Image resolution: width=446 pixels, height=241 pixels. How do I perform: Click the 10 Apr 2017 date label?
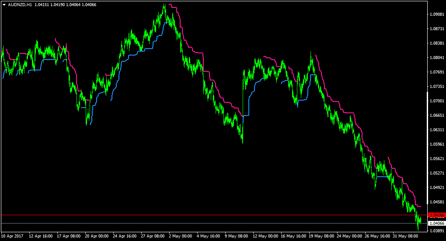click(x=12, y=236)
